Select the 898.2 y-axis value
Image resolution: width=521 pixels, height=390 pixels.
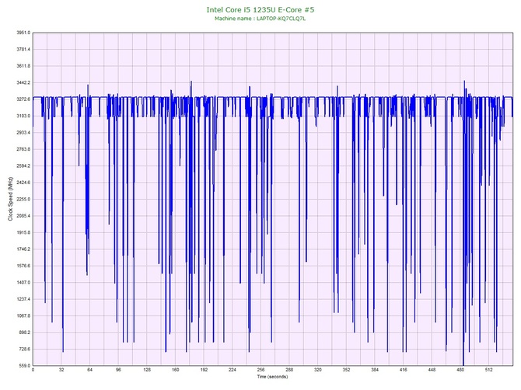(x=24, y=333)
